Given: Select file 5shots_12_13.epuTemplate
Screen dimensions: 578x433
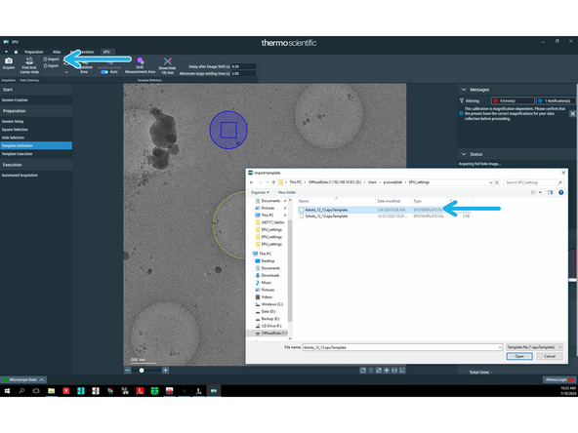Looking at the screenshot, I should click(x=326, y=216).
